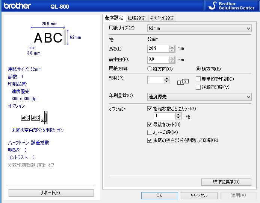Image resolution: width=260 pixels, height=203 pixels.
Task: Switch to the その他の設定 tab
Action: 162,18
